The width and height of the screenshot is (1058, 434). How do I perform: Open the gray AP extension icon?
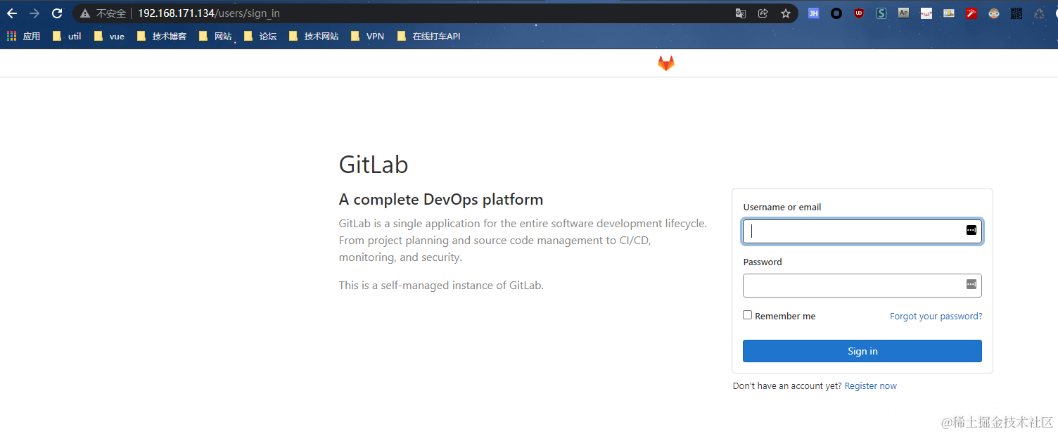(x=904, y=13)
